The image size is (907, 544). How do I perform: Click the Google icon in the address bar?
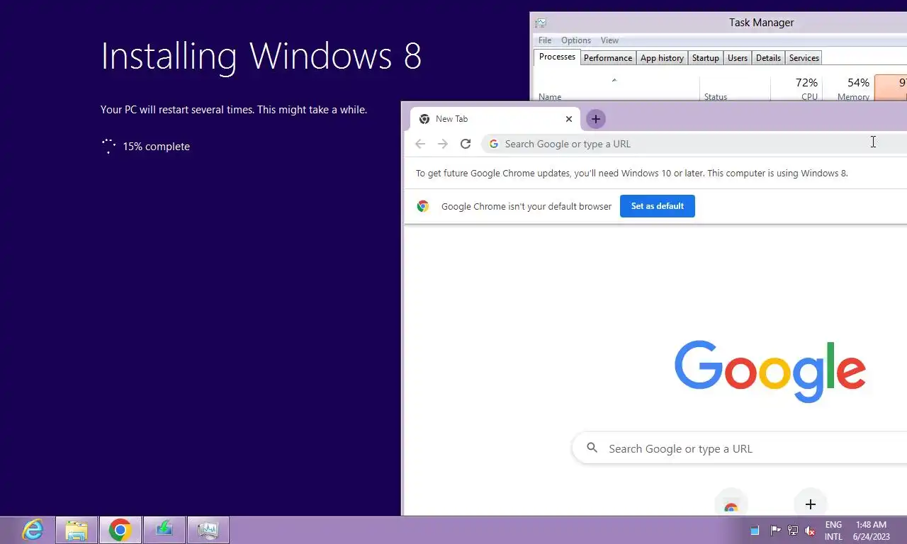(x=494, y=144)
